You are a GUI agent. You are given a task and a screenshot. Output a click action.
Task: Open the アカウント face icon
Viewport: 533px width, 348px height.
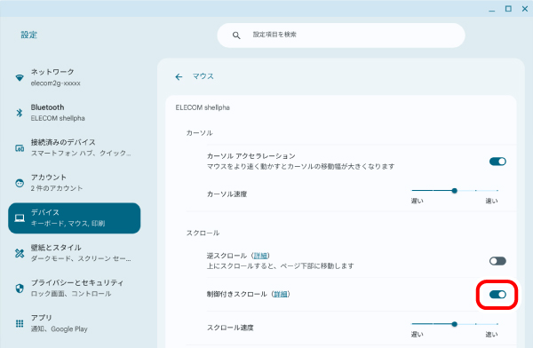[20, 183]
